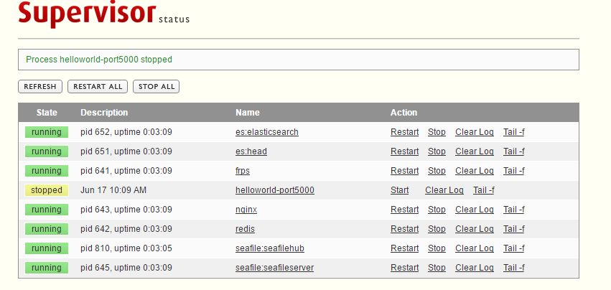This screenshot has width=611, height=290.
Task: Clear Log for frps
Action: (x=475, y=171)
